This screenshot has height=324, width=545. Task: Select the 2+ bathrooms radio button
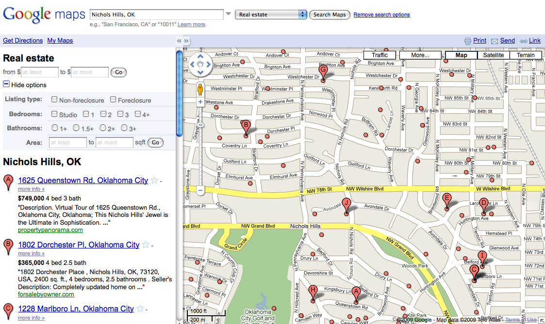[103, 128]
